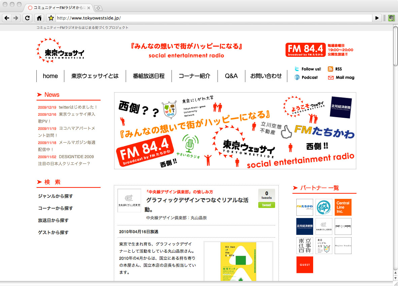Click the 「中央線デザイン倶楽部」の愉しみ方 subtitle
Screen dimensions: 398x286
pos(180,192)
